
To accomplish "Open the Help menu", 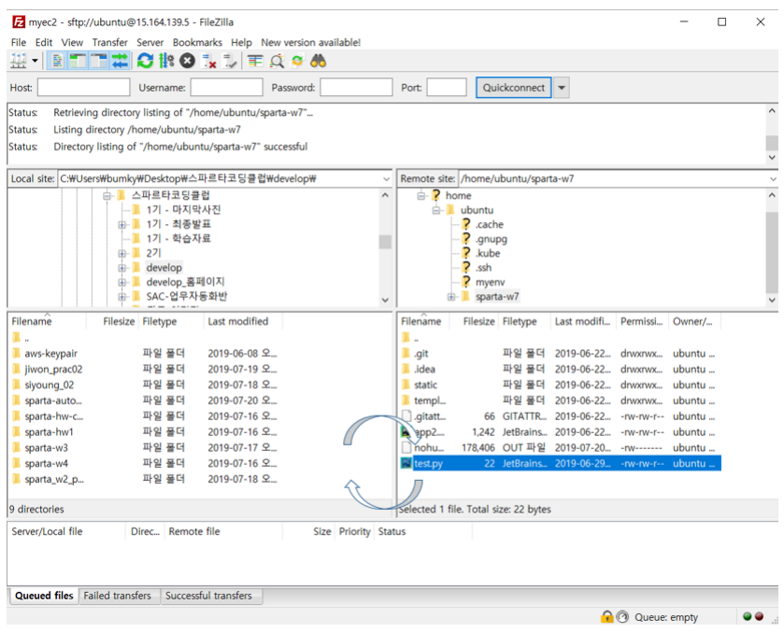I will (x=241, y=42).
